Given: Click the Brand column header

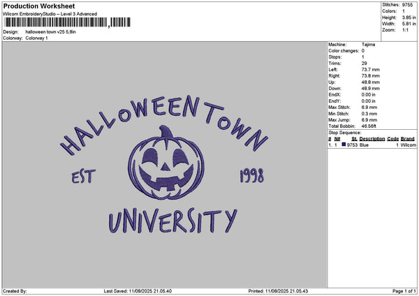Looking at the screenshot, I should (x=408, y=139).
